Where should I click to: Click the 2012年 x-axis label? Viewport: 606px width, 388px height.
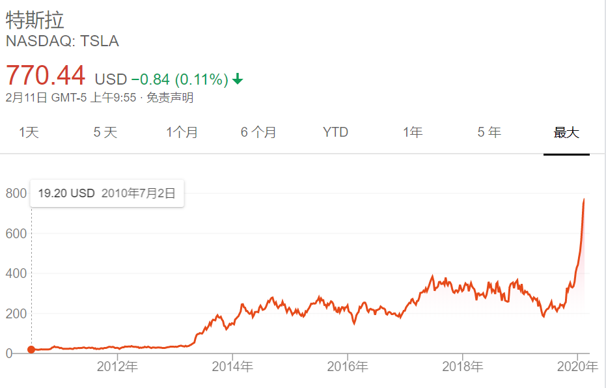pyautogui.click(x=118, y=367)
